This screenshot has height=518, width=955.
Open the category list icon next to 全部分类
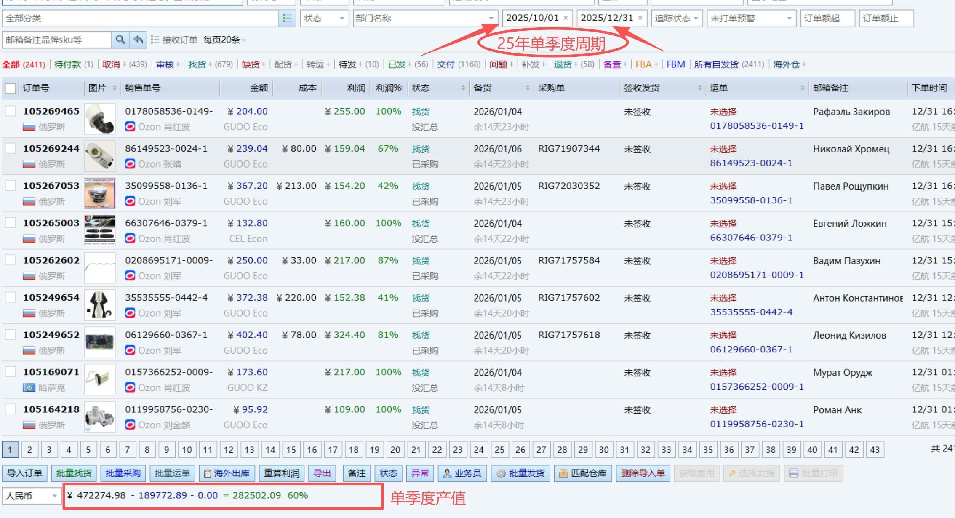click(x=287, y=19)
